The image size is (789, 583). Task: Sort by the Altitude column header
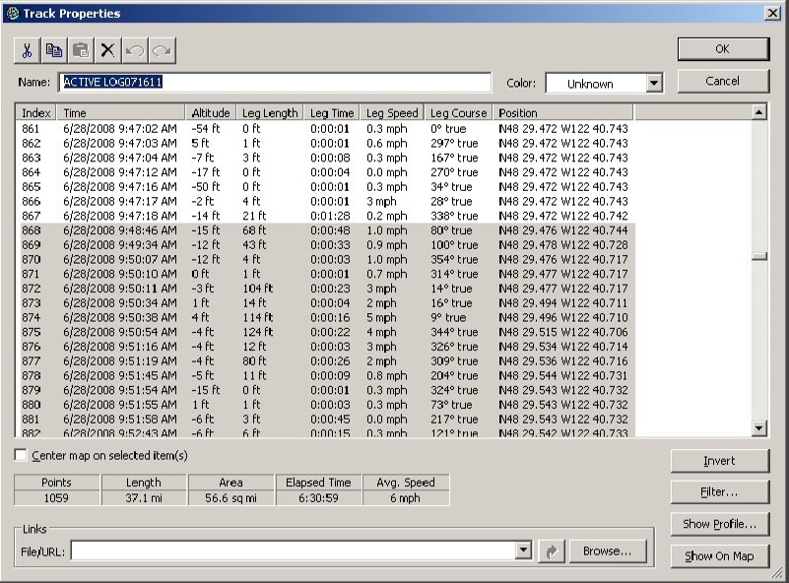coord(211,112)
